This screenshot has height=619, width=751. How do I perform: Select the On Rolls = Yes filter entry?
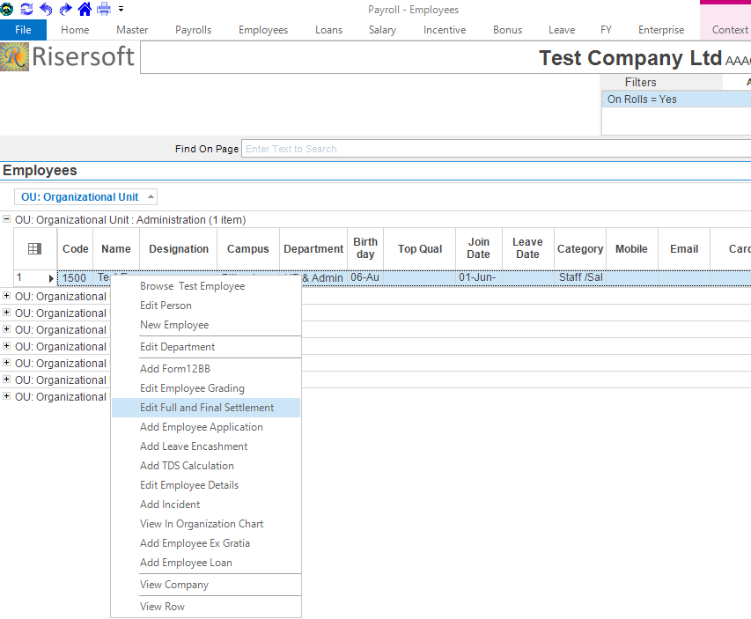click(642, 99)
